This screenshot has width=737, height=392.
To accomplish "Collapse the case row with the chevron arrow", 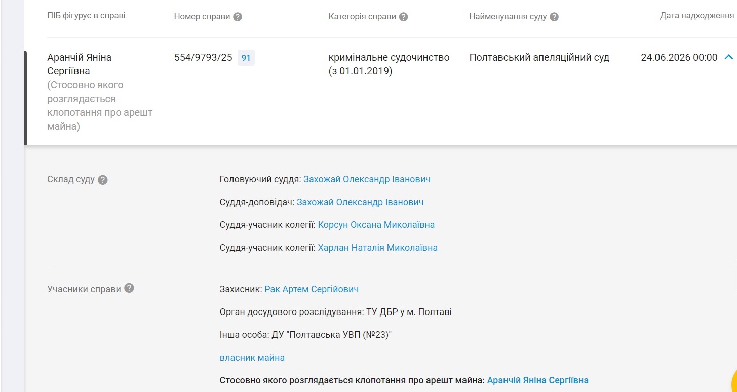I will coord(728,57).
